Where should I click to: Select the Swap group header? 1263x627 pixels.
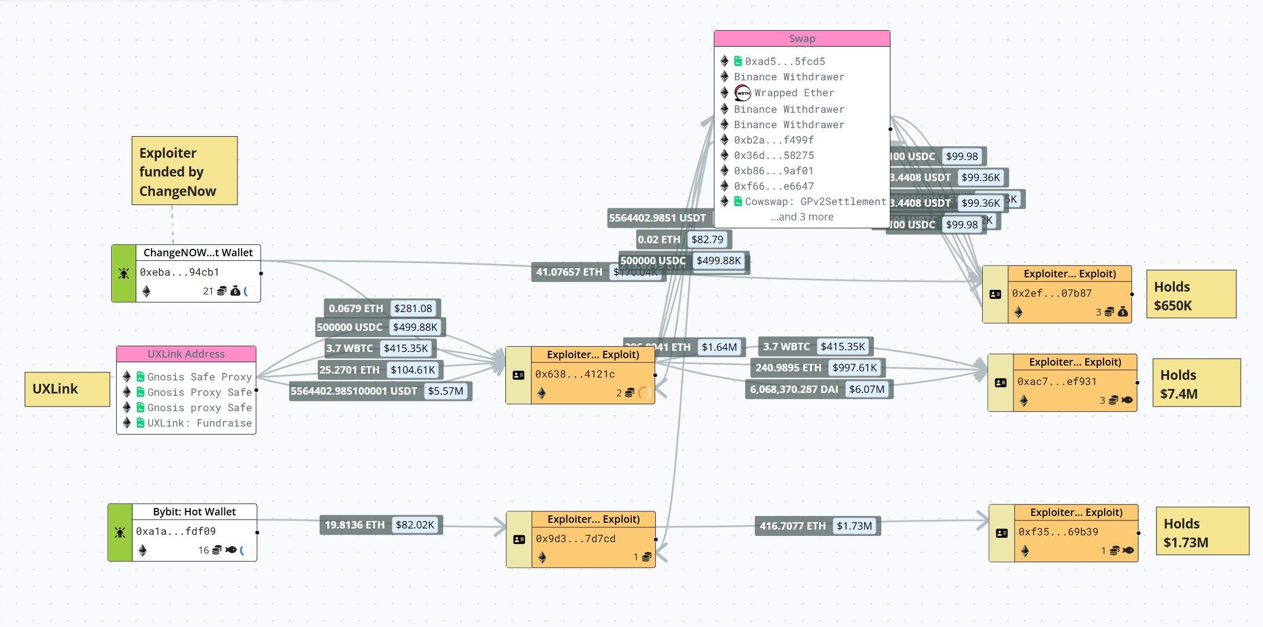[802, 39]
